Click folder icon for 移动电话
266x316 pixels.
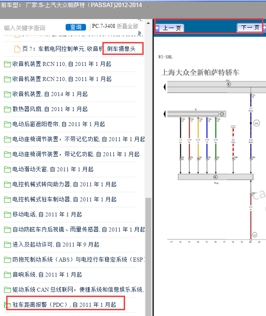tap(8, 215)
